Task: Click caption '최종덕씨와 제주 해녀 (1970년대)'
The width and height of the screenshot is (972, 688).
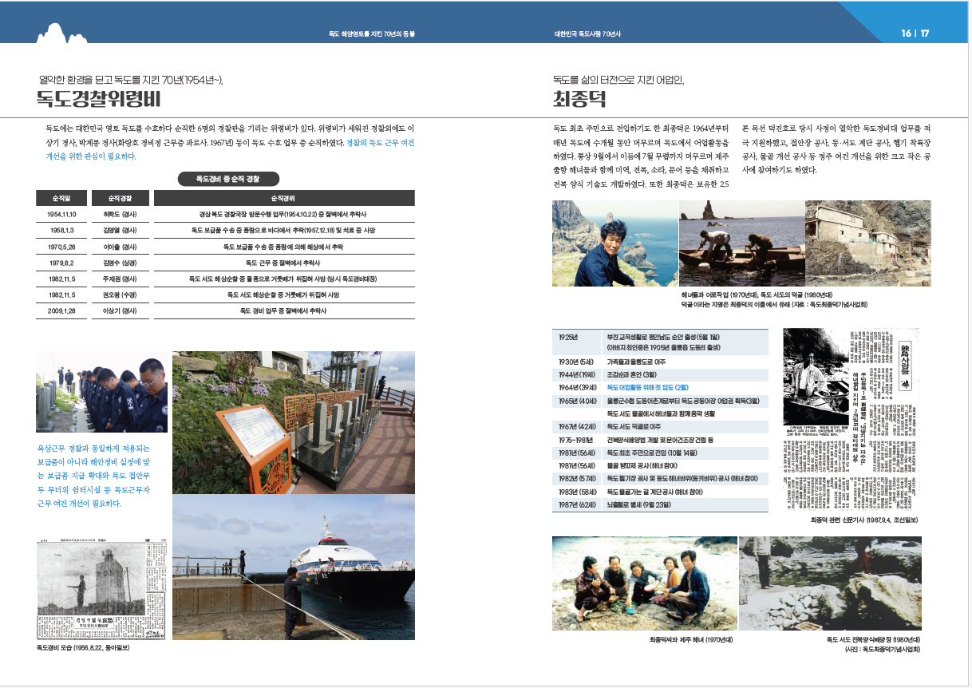Action: [x=691, y=640]
